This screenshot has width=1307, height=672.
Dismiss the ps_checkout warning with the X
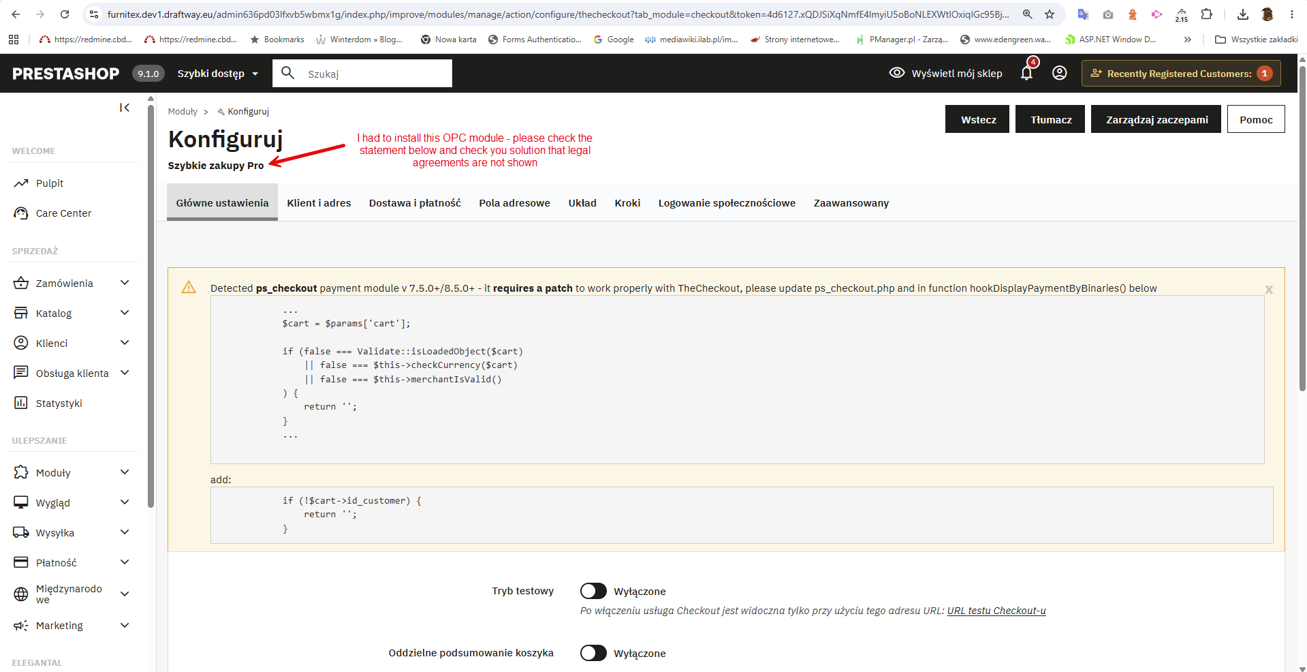(1269, 290)
